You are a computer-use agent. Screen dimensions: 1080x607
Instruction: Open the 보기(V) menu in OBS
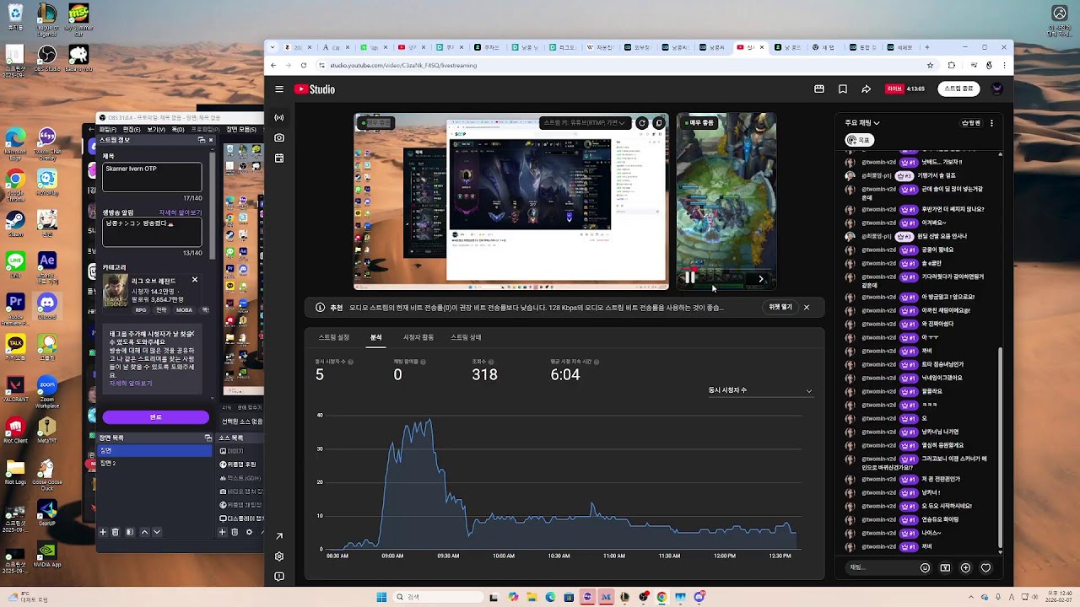[x=157, y=129]
